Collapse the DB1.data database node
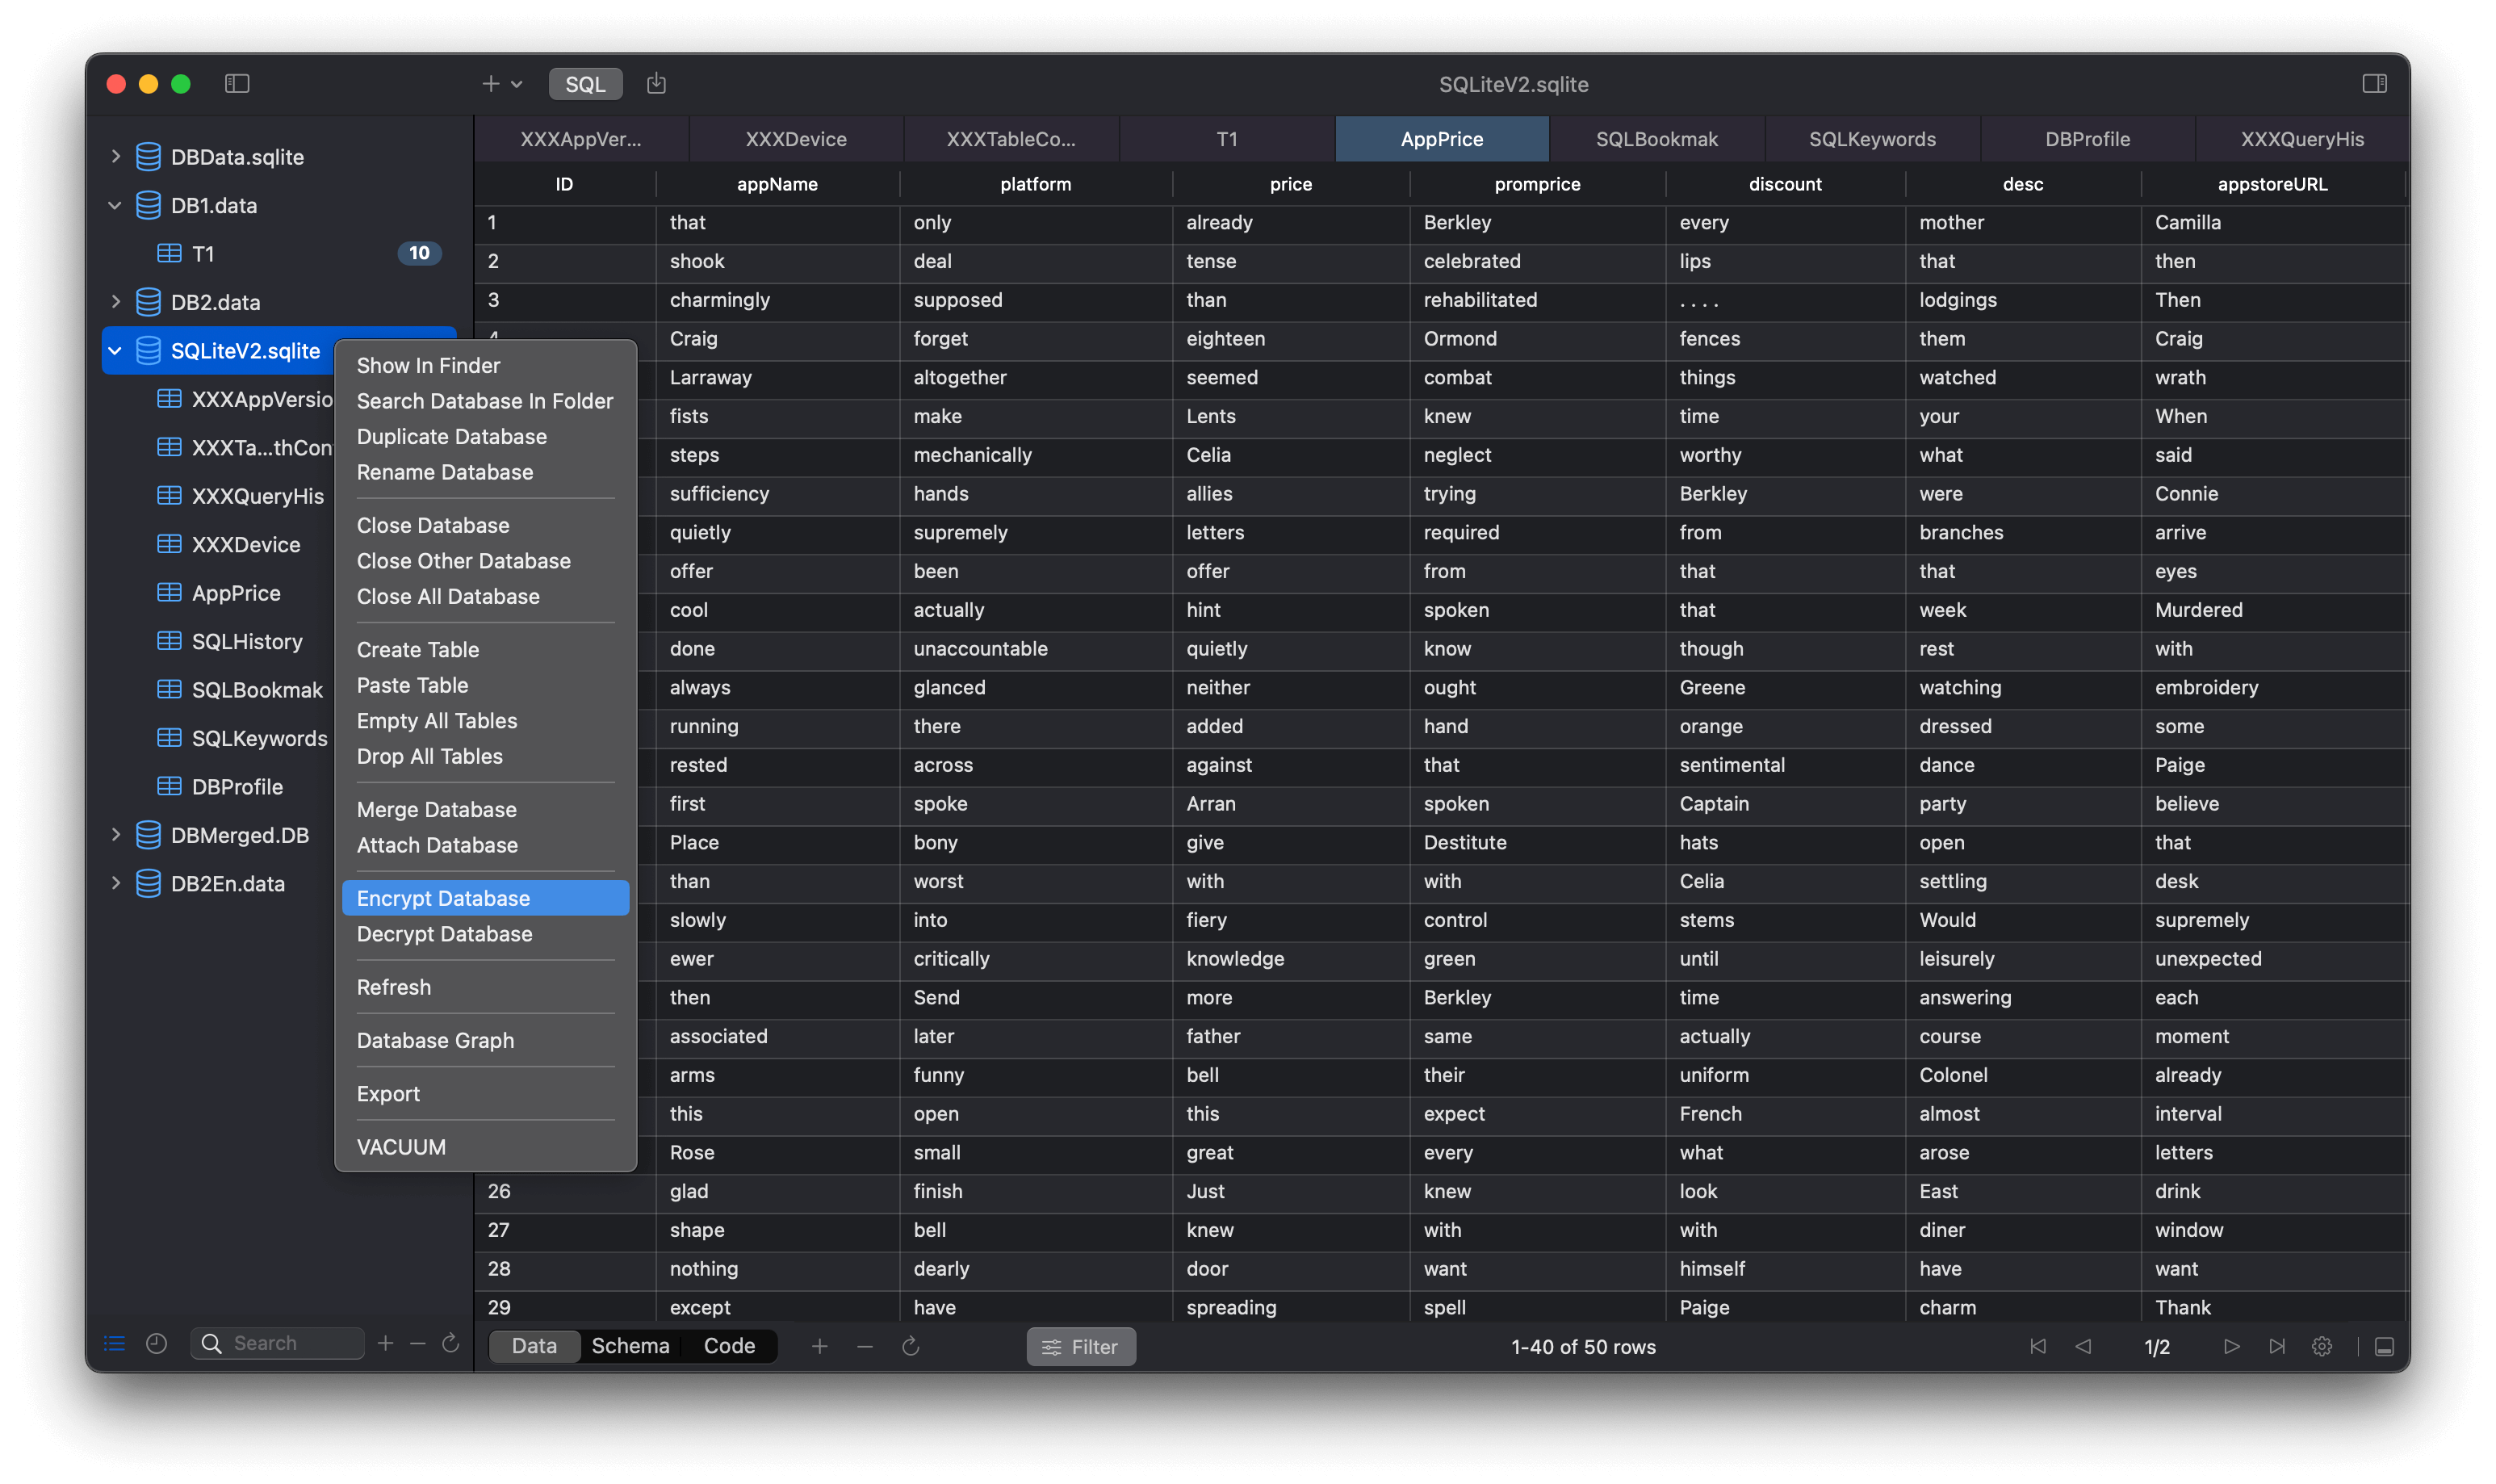2496x1484 pixels. tap(115, 205)
